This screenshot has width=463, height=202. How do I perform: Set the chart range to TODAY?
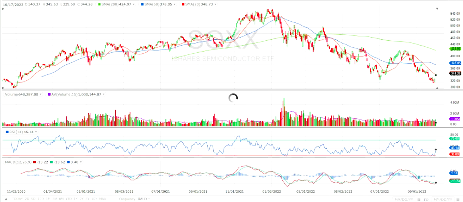point(17,199)
